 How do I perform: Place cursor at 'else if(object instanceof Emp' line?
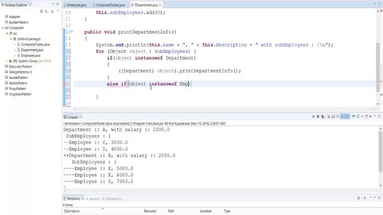(148, 84)
